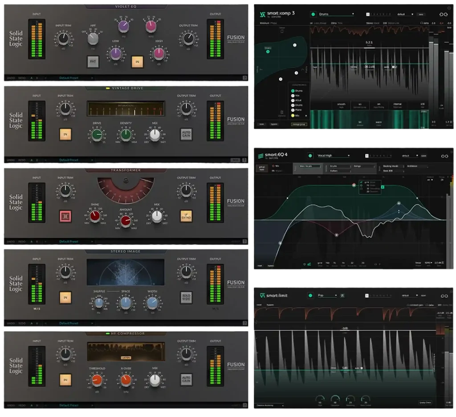Viewport: 456px width, 417px height.
Task: Toggle the IN button on Violet EQ
Action: [137, 61]
